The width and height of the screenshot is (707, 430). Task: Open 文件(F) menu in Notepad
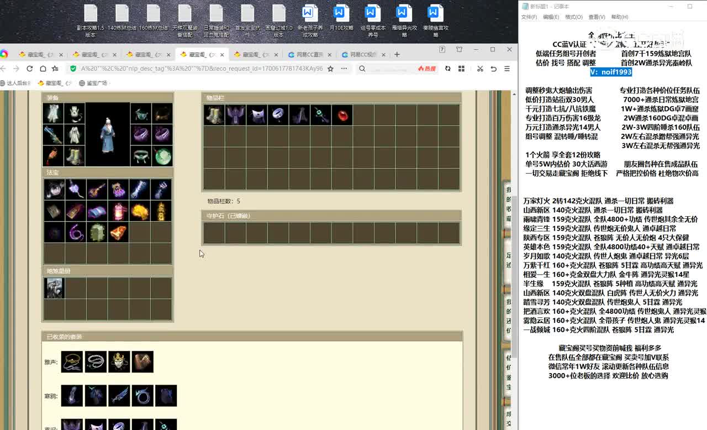(529, 17)
